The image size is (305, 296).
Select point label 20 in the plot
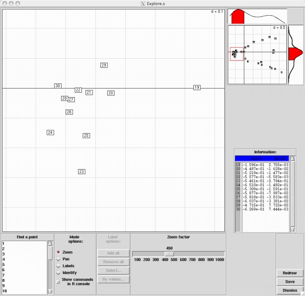[x=110, y=93]
